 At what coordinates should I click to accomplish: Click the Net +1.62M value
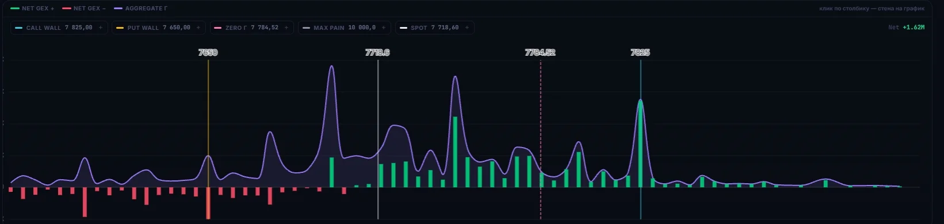click(906, 28)
